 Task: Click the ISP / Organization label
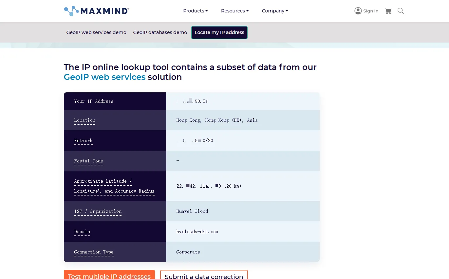coord(98,211)
